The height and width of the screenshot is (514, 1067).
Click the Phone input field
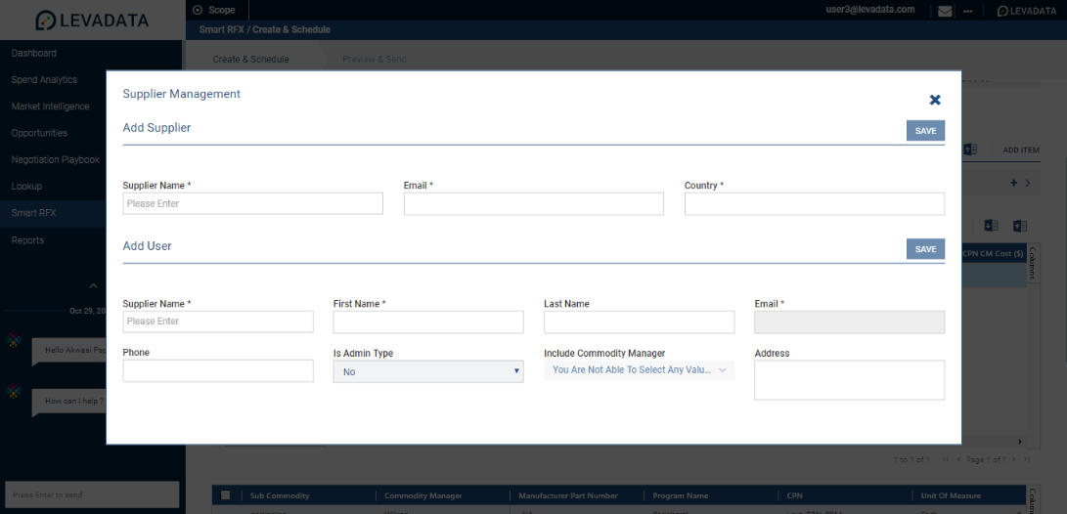coord(218,370)
